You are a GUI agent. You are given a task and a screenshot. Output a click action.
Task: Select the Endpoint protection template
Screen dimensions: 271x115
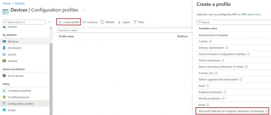click(210, 92)
